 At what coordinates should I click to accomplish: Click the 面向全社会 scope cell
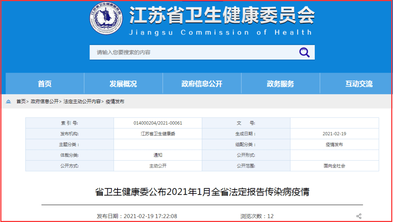(x=334, y=166)
